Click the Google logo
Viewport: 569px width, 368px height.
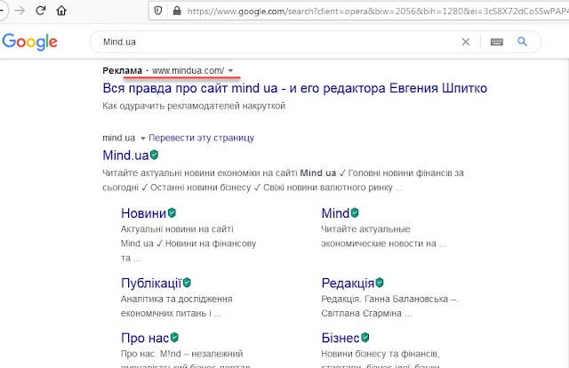click(29, 42)
